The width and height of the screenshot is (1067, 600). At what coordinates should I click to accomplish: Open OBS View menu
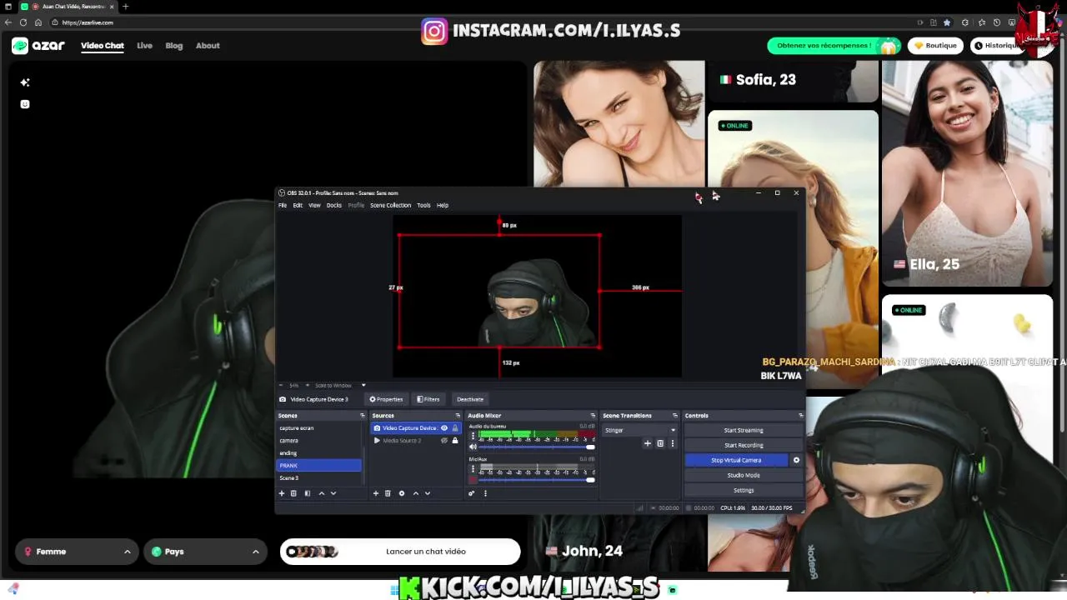coord(314,205)
